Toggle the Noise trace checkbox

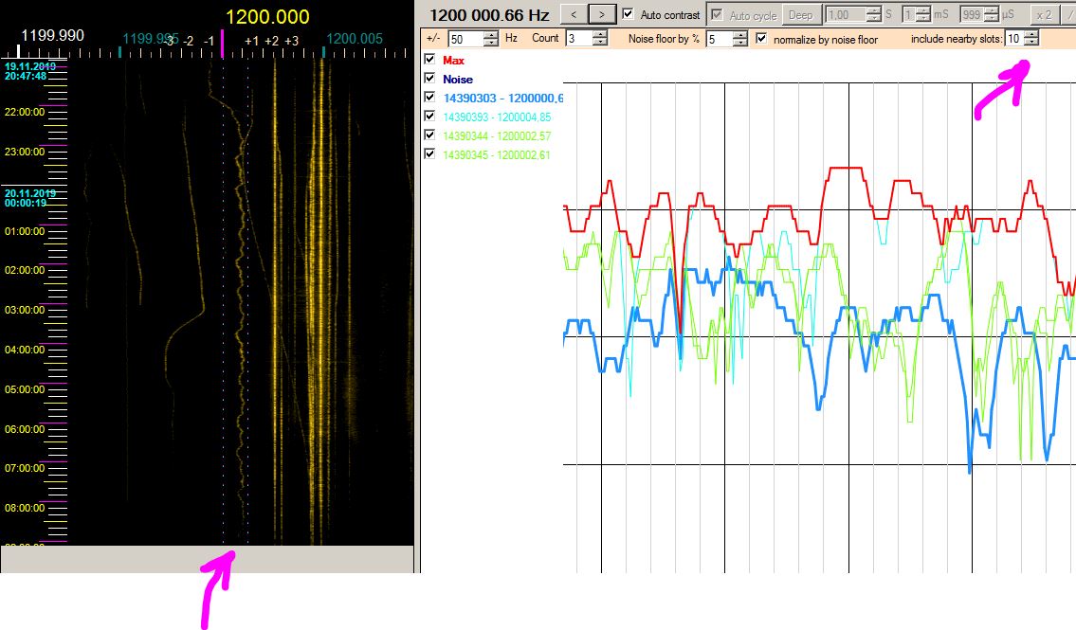429,78
